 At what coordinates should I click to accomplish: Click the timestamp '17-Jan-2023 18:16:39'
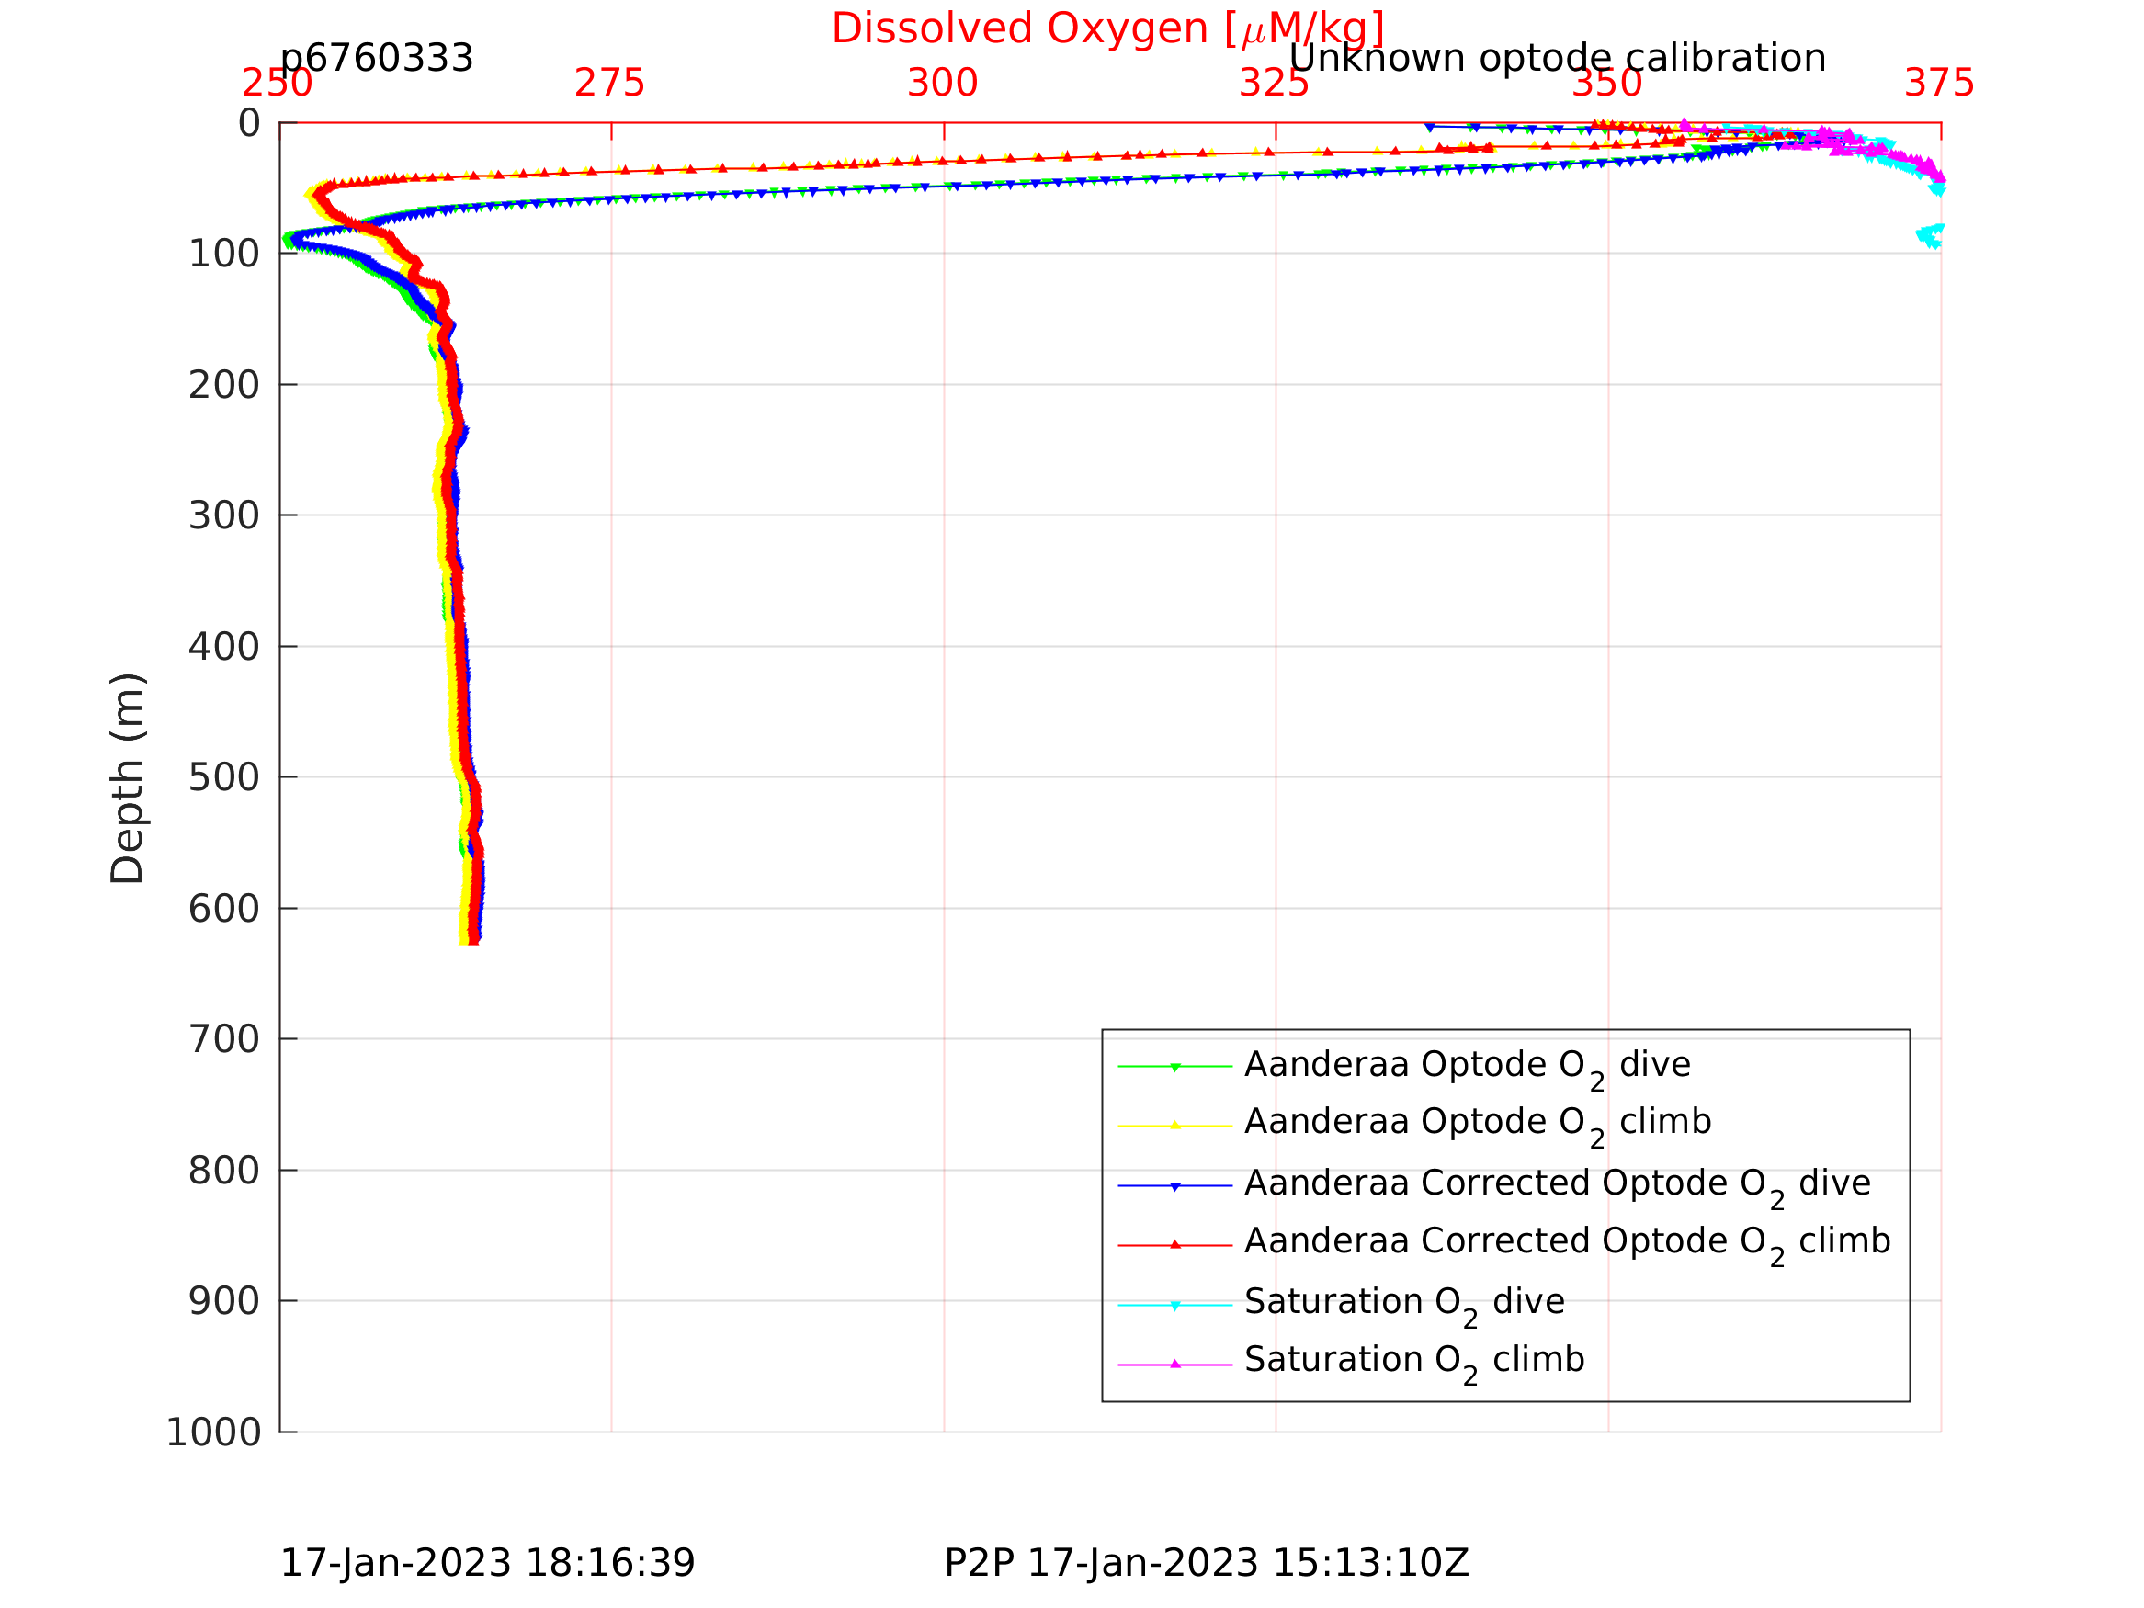tap(486, 1563)
